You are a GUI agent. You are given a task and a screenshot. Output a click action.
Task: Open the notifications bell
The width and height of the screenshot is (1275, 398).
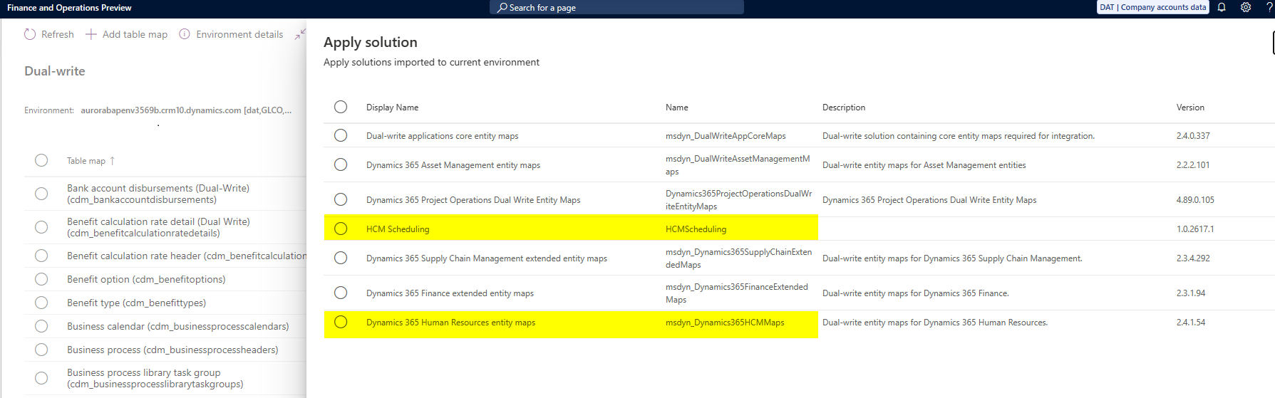point(1222,7)
